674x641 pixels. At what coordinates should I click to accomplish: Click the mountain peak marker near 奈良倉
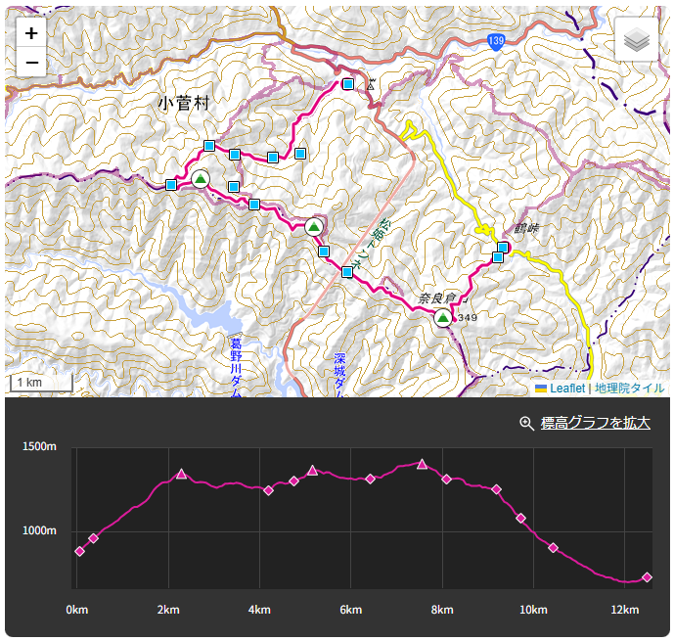pos(443,317)
